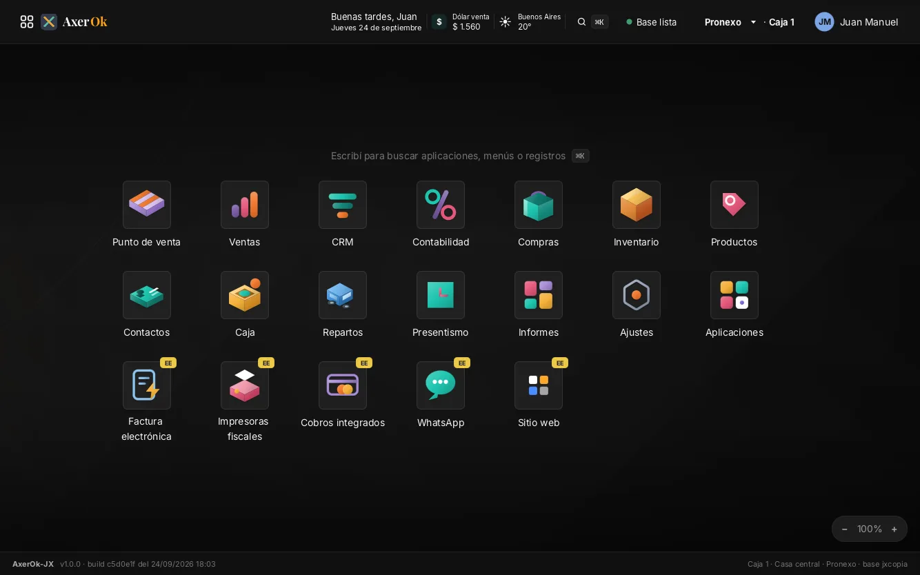The height and width of the screenshot is (575, 920).
Task: Open the Productos app
Action: coord(734,205)
